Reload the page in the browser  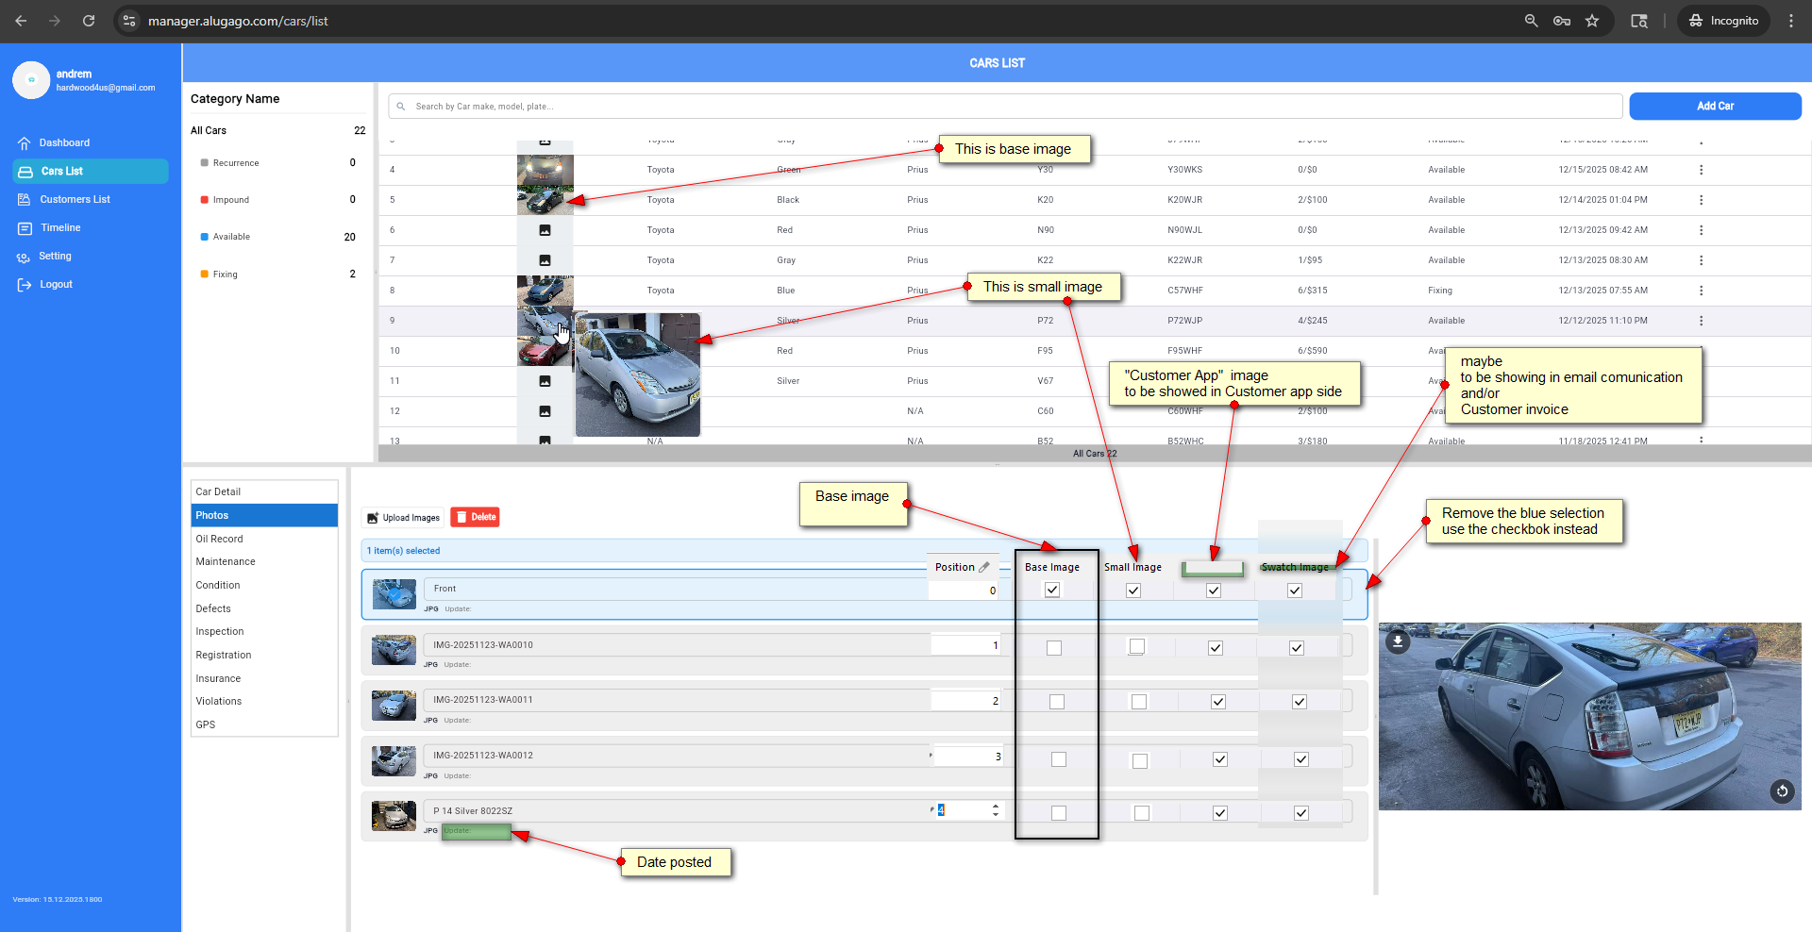[x=89, y=21]
